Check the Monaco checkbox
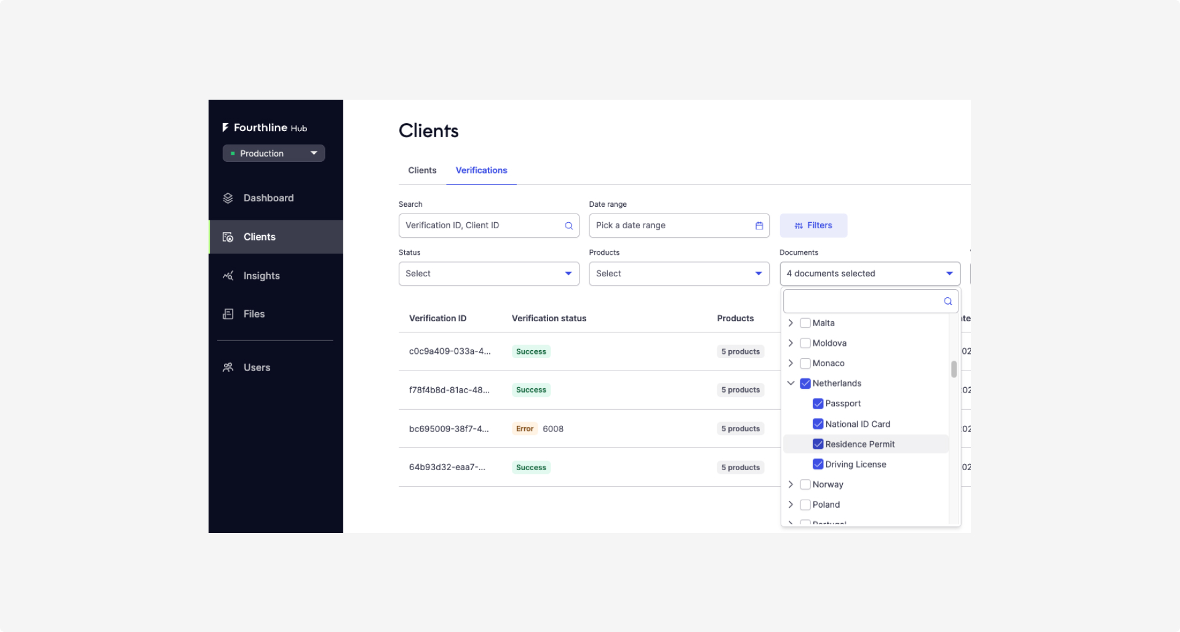Image resolution: width=1180 pixels, height=632 pixels. pos(805,363)
